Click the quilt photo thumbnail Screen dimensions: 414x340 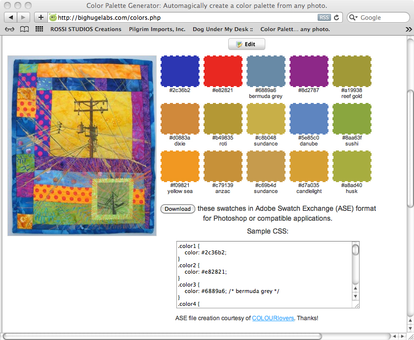point(82,146)
